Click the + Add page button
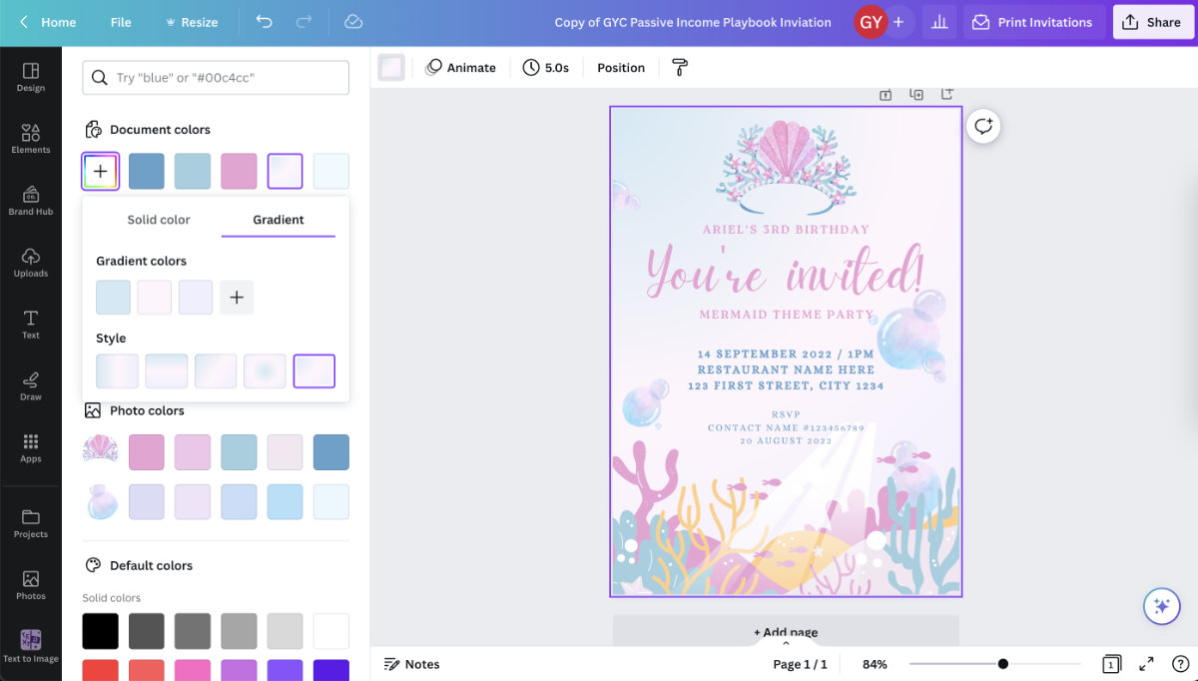1198x681 pixels. click(786, 631)
